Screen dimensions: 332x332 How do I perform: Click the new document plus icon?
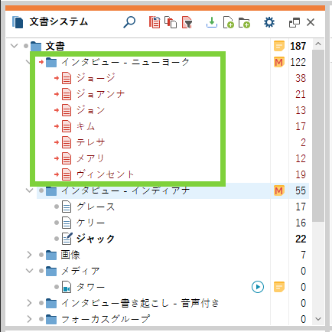click(228, 22)
